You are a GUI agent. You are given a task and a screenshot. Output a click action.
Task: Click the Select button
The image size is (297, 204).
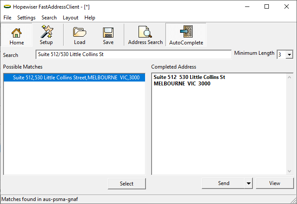point(127,184)
